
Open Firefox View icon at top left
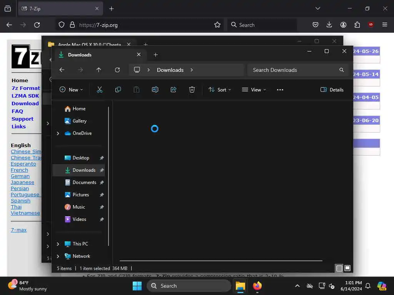tap(8, 8)
